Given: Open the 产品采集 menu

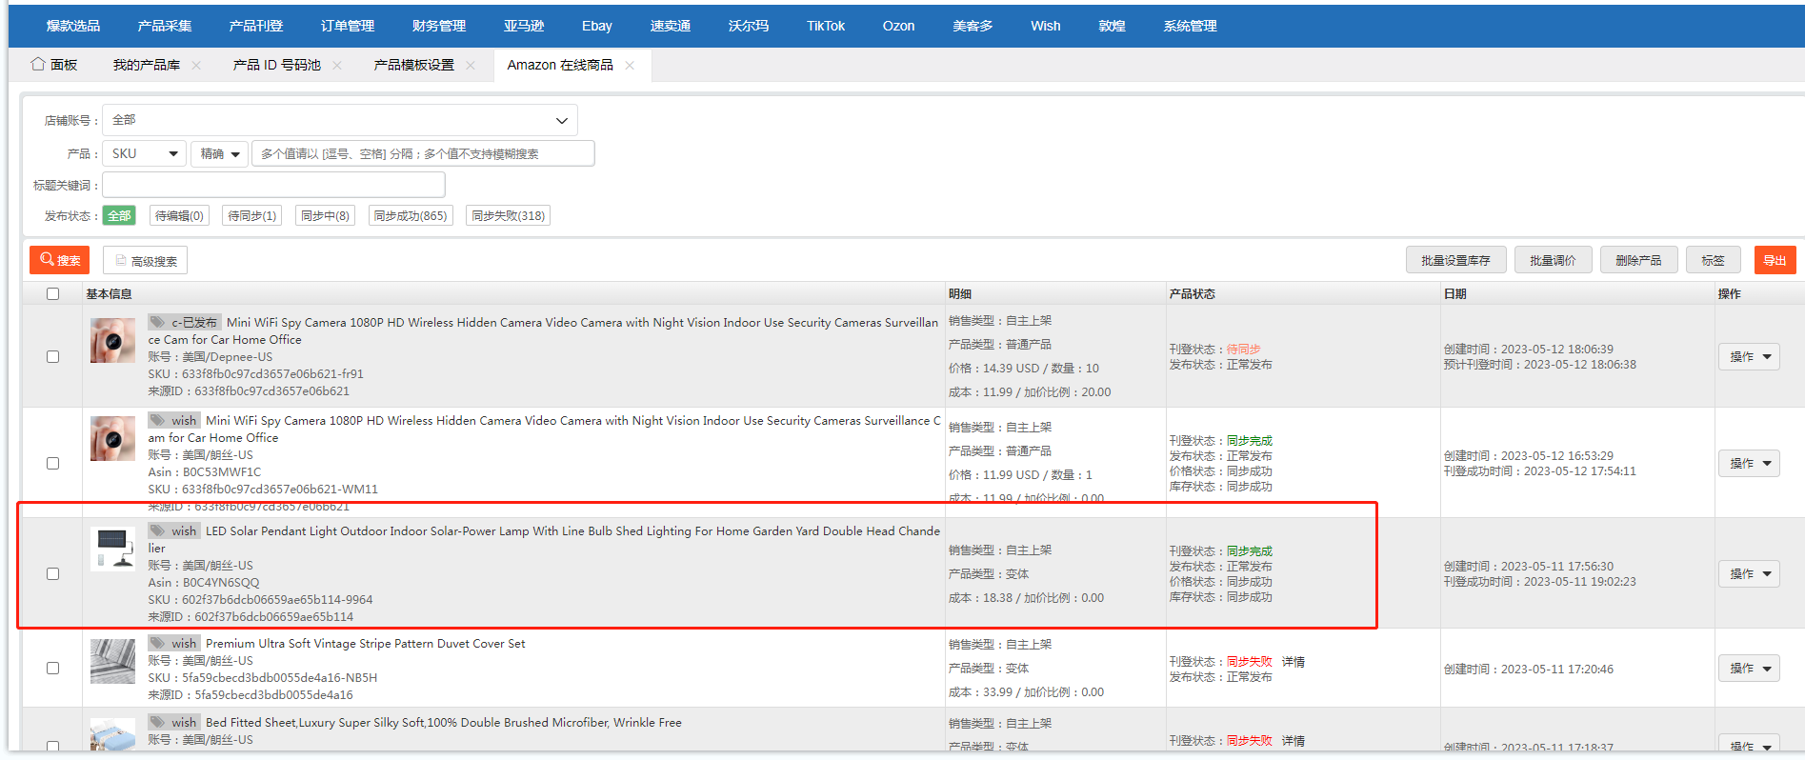Looking at the screenshot, I should (165, 26).
